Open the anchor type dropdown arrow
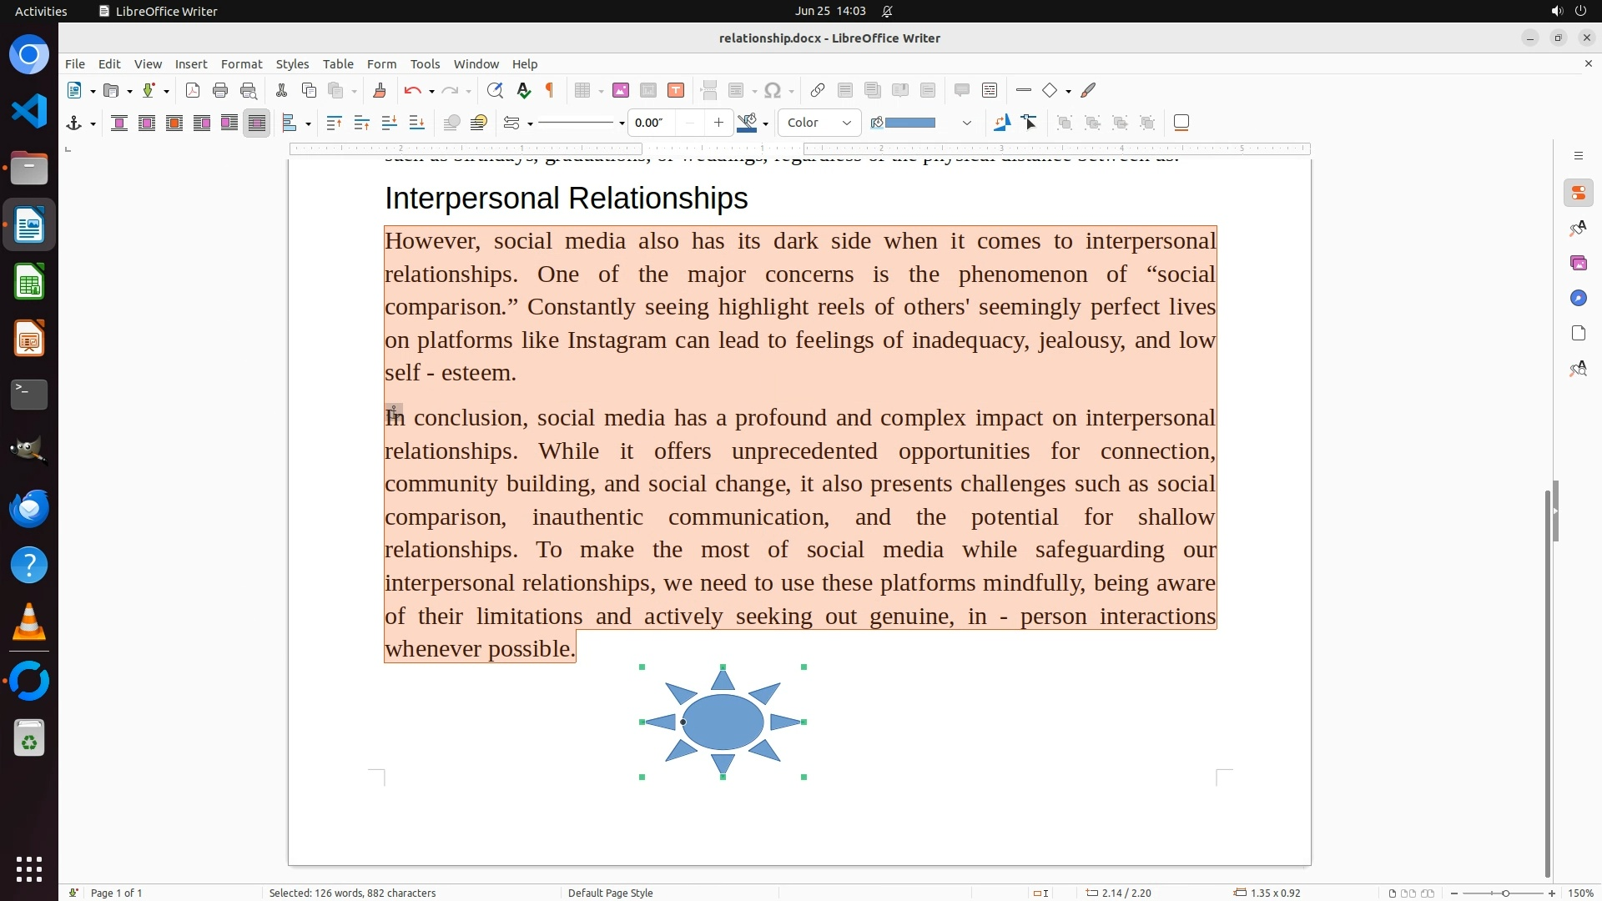 pyautogui.click(x=93, y=124)
